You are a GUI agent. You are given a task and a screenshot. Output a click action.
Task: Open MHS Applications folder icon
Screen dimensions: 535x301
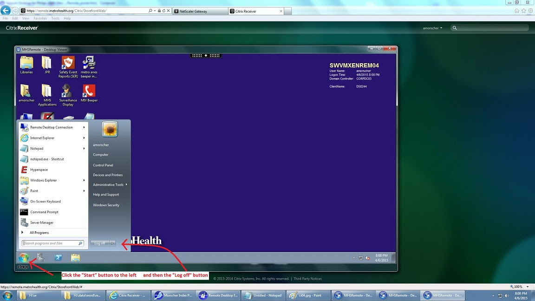[47, 95]
